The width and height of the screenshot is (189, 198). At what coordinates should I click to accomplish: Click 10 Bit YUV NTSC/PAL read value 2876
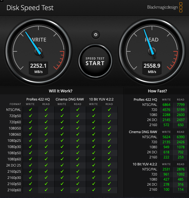coord(181,169)
